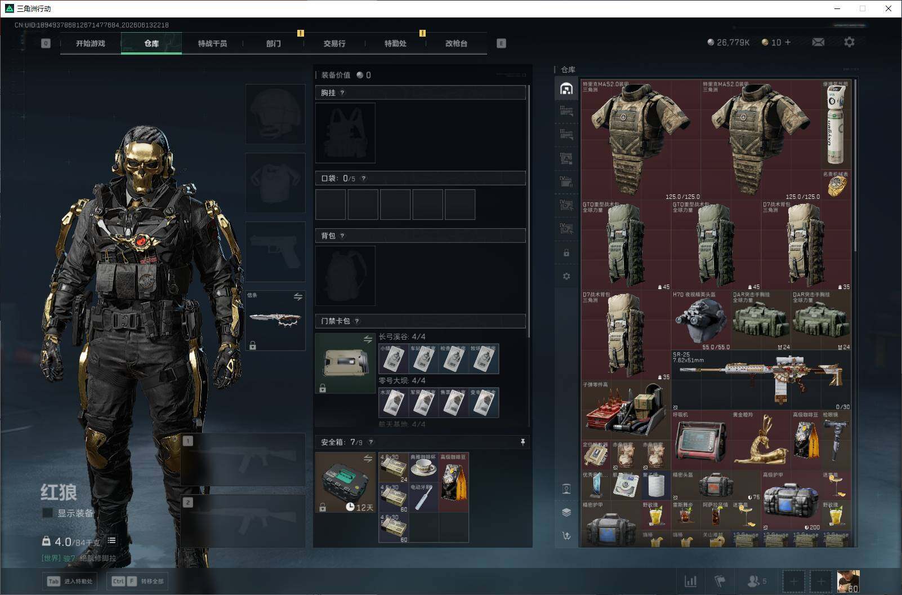Screen dimensions: 902x595
Task: Pin the 安全箱 panel
Action: [x=523, y=442]
